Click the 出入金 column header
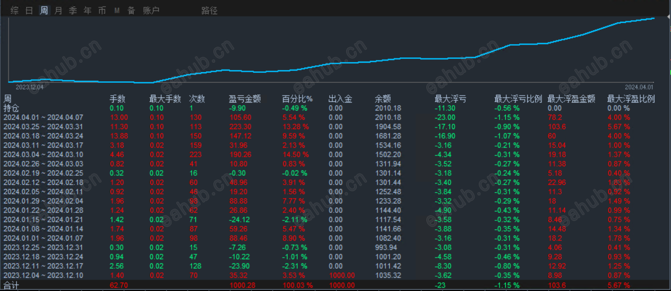 pos(340,99)
